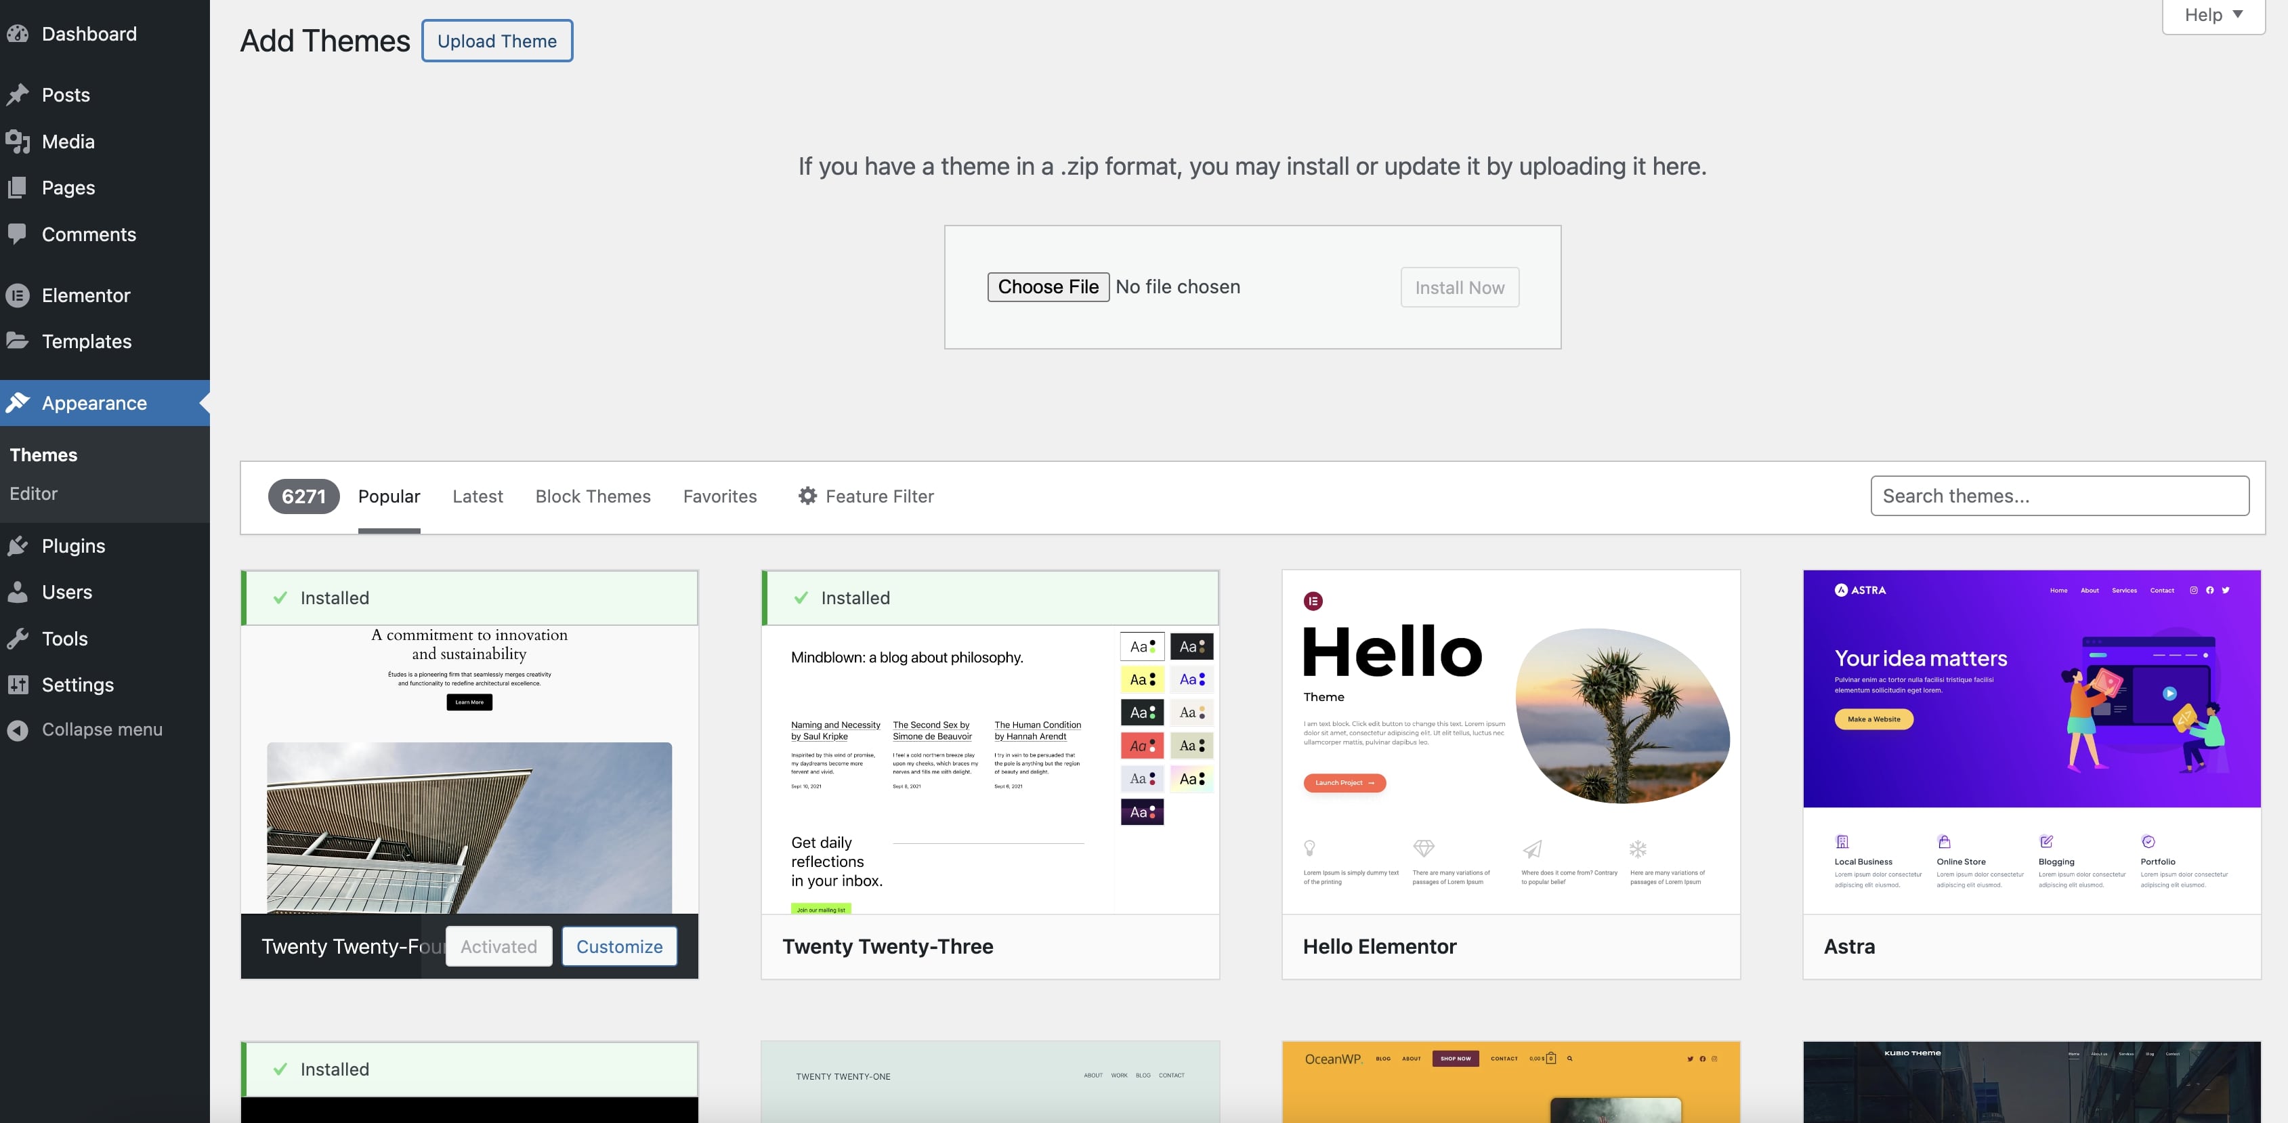Switch to the Block Themes tab

tap(593, 496)
